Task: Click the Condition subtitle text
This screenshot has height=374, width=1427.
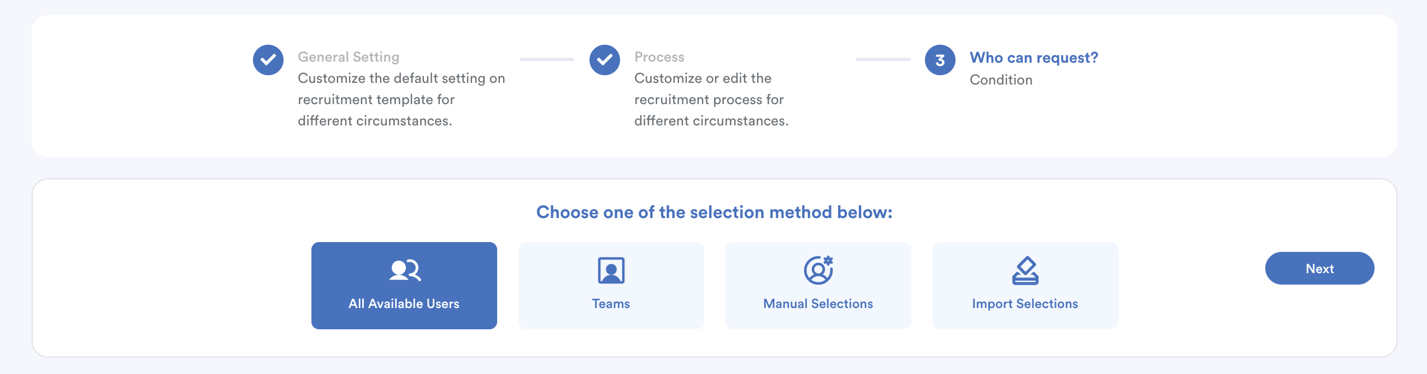Action: 1000,80
